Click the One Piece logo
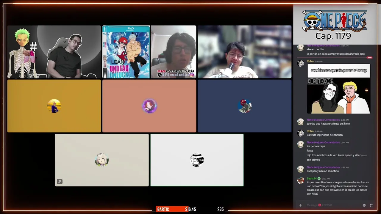The height and width of the screenshot is (214, 381). (335, 21)
